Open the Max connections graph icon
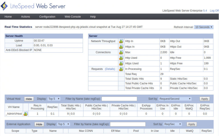Screen dimensions: 219x136 pyautogui.click(x=121, y=52)
